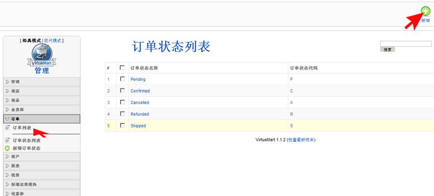Click the 订单状态名称 column header
434x196 pixels.
[x=144, y=68]
